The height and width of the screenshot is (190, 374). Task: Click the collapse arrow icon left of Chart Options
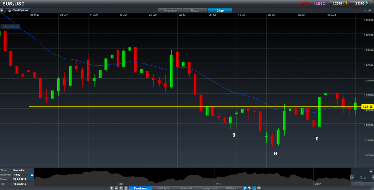tap(2, 11)
